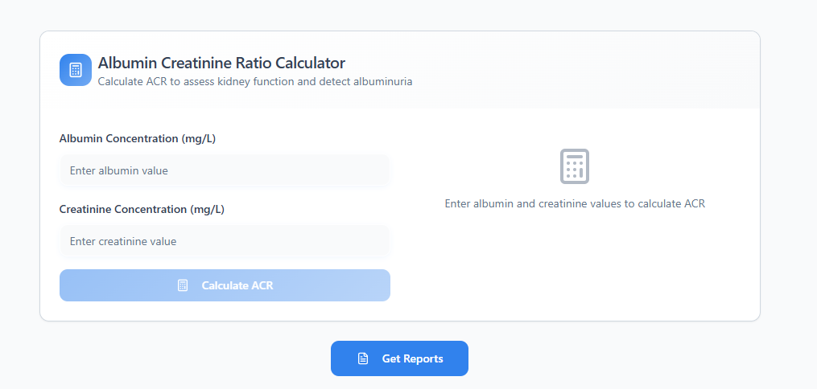Select the Albumin Creatinine Ratio Calculator title
The height and width of the screenshot is (389, 817).
click(221, 63)
